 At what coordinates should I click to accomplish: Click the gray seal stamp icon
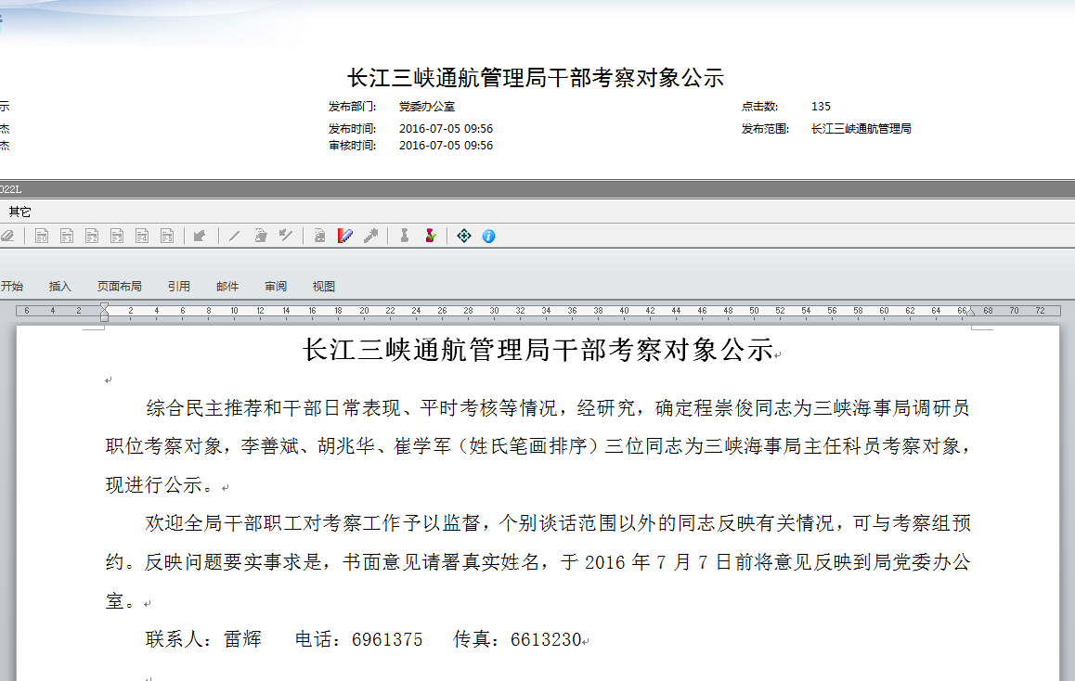click(405, 237)
